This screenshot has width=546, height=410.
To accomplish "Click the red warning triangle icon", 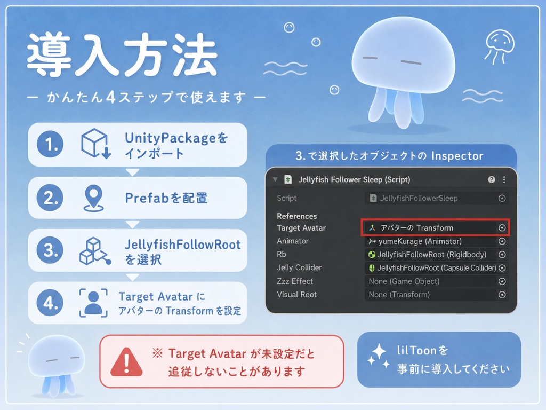I will [x=126, y=362].
